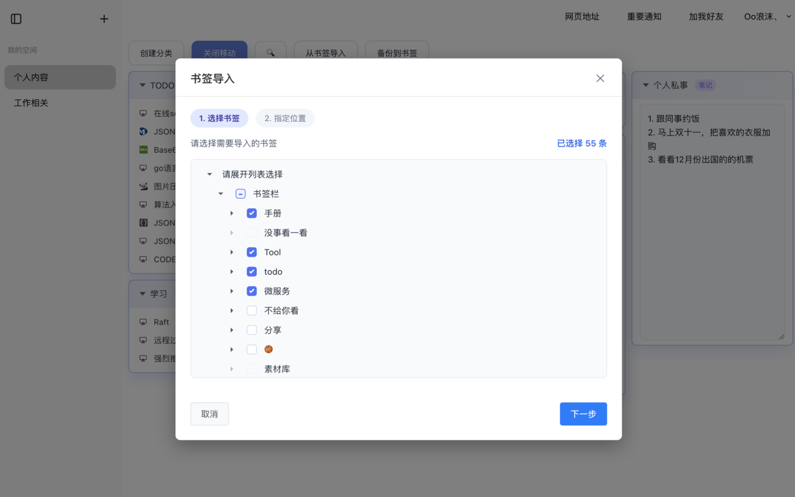Open 网页地址 in the top navigation
795x497 pixels.
click(582, 17)
